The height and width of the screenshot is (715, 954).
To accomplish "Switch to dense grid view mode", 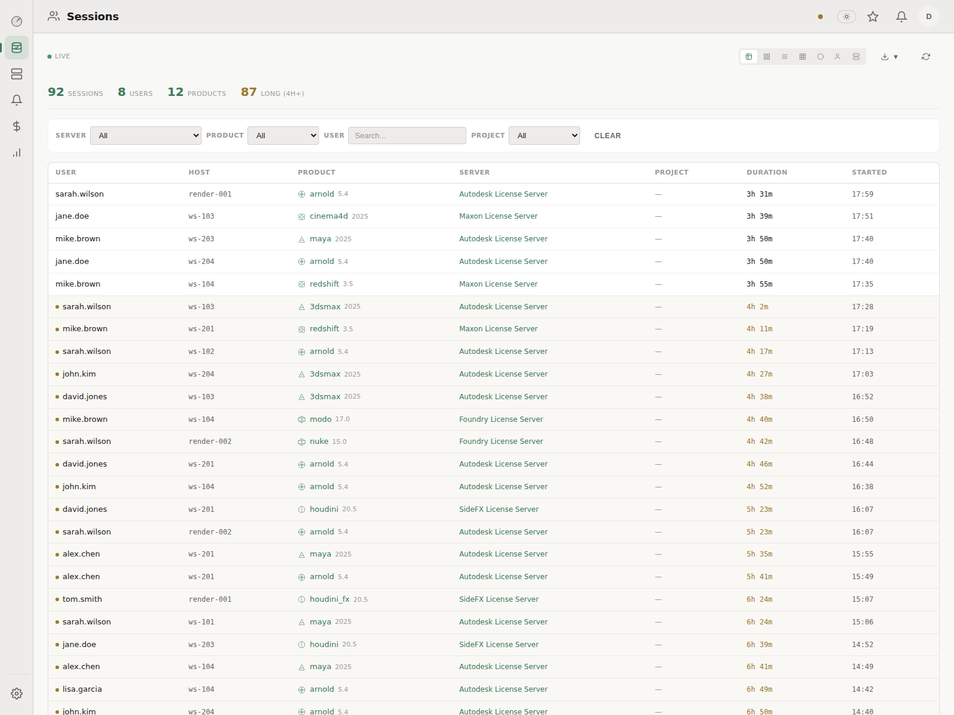I will pos(803,57).
